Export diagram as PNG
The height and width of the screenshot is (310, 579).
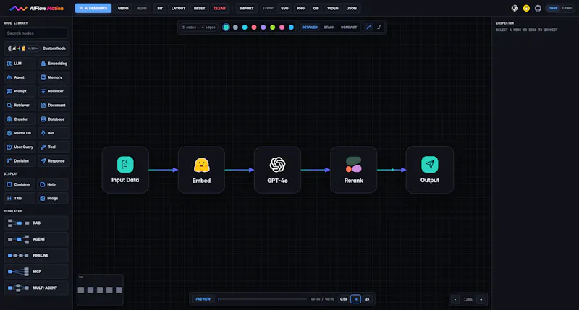(300, 8)
